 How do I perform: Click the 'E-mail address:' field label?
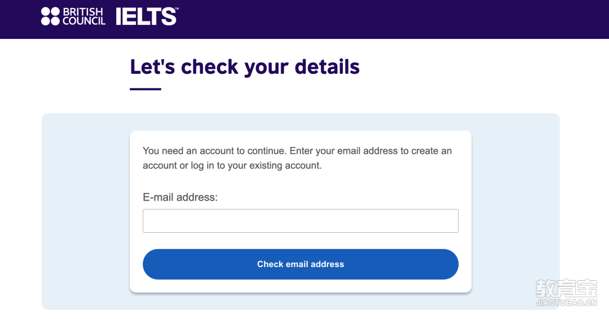click(x=180, y=197)
